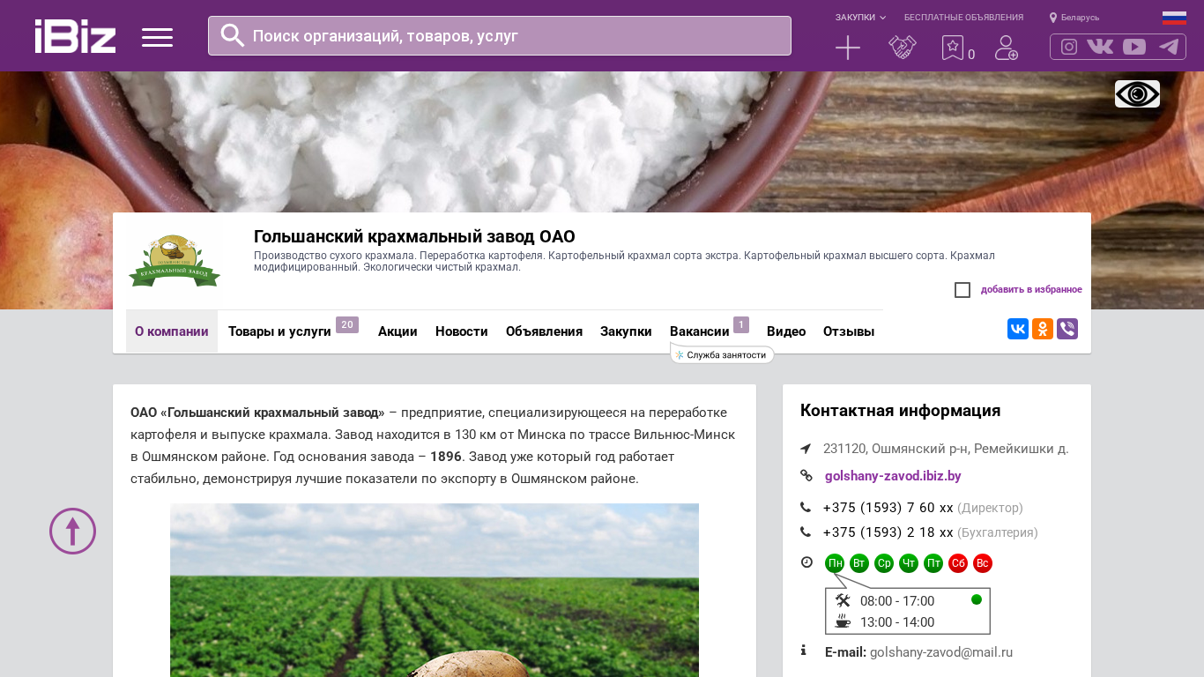Open the Отзывы tab

click(x=849, y=331)
